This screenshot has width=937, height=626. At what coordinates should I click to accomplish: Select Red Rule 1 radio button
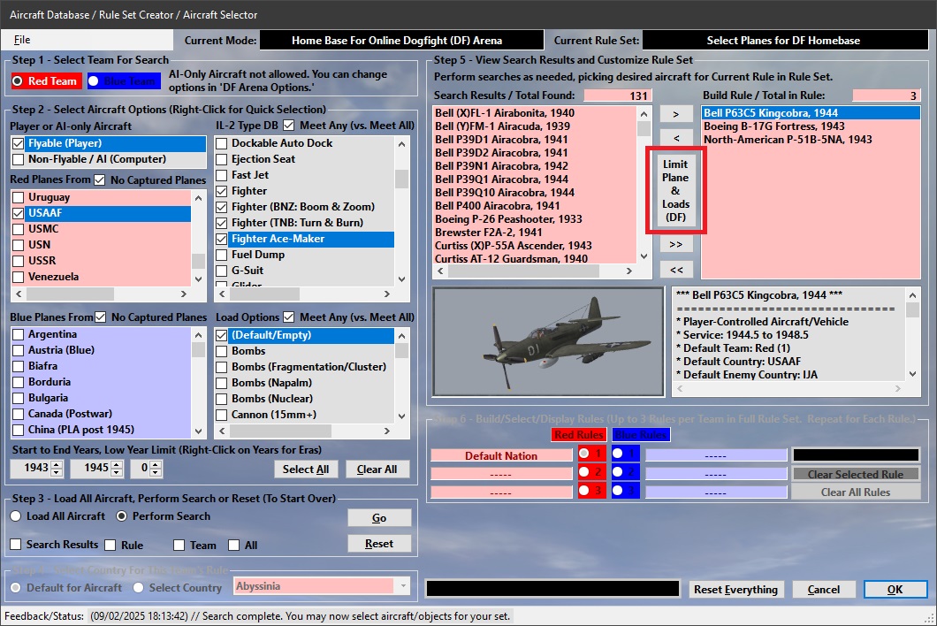tap(583, 454)
